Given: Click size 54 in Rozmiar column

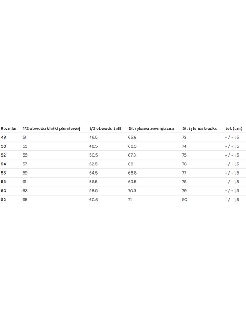Looking at the screenshot, I should [4, 164].
